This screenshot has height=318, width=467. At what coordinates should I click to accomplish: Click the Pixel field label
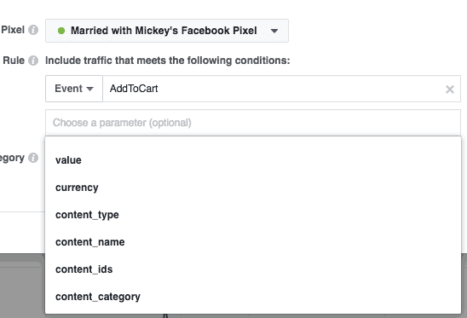pyautogui.click(x=13, y=30)
